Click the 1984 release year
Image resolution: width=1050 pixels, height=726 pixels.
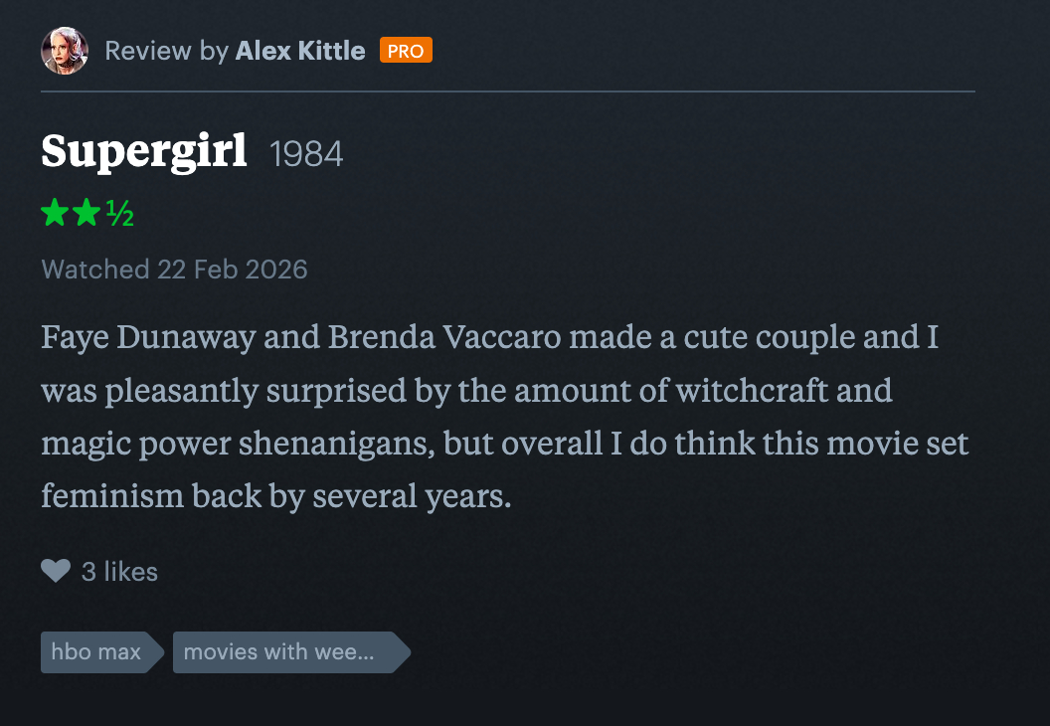click(x=306, y=154)
